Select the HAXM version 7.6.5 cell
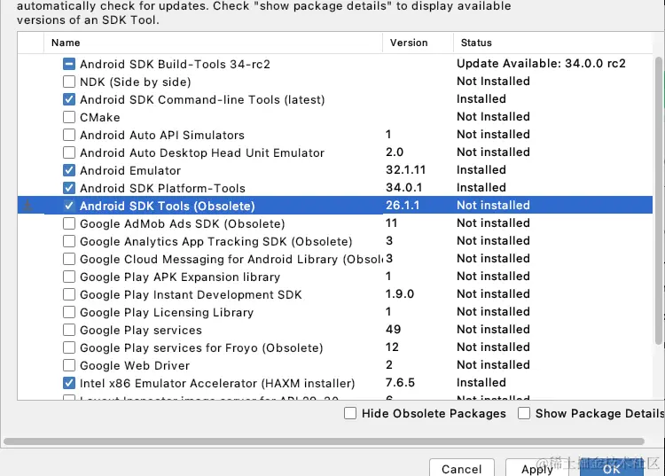 [400, 383]
